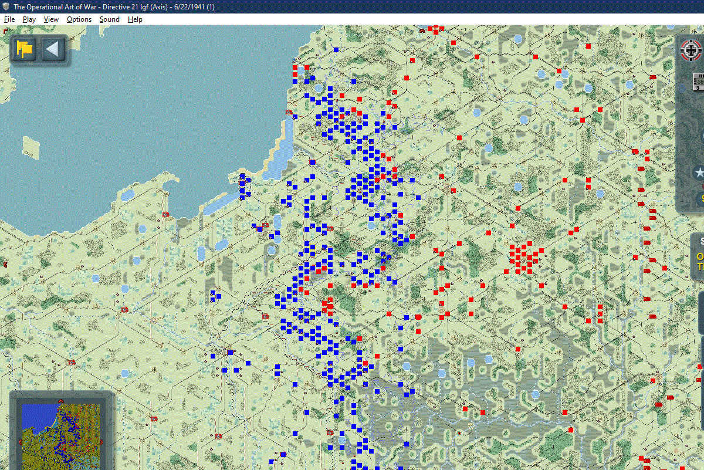Screen dimensions: 704x470
Task: Open the Options menu
Action: pyautogui.click(x=79, y=19)
